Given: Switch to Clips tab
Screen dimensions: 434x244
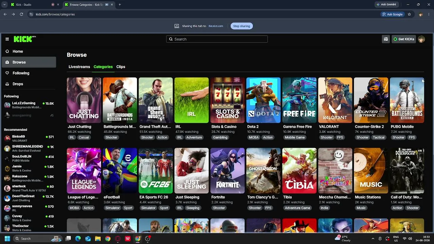Looking at the screenshot, I should pos(121,67).
